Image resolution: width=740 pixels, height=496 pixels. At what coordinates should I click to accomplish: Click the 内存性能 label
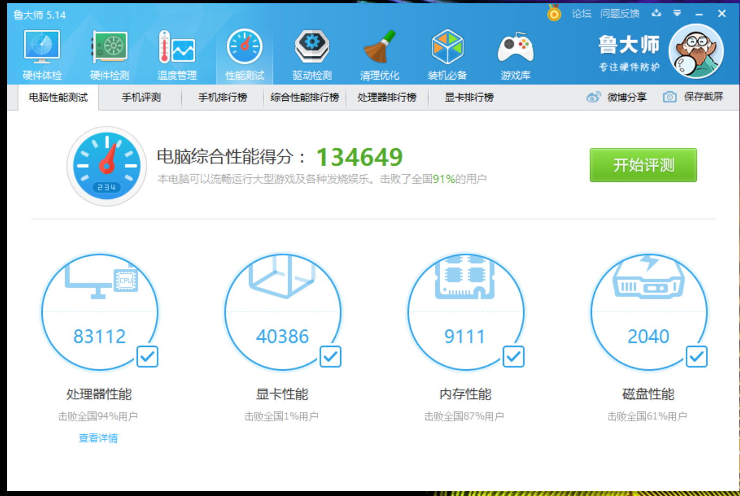(465, 394)
